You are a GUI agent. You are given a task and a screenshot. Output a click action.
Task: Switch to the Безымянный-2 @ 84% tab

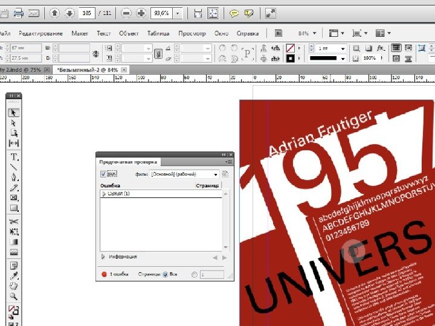point(87,70)
